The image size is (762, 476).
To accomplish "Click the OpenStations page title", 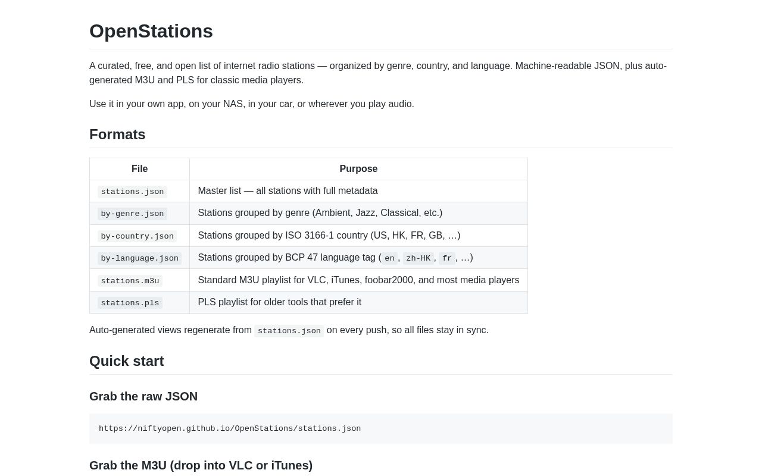I will tap(151, 31).
